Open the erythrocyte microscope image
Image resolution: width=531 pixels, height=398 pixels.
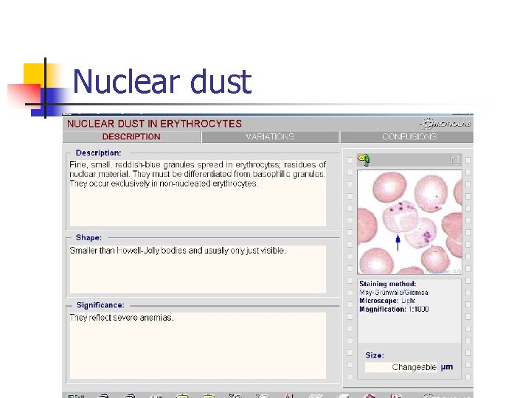pos(409,222)
